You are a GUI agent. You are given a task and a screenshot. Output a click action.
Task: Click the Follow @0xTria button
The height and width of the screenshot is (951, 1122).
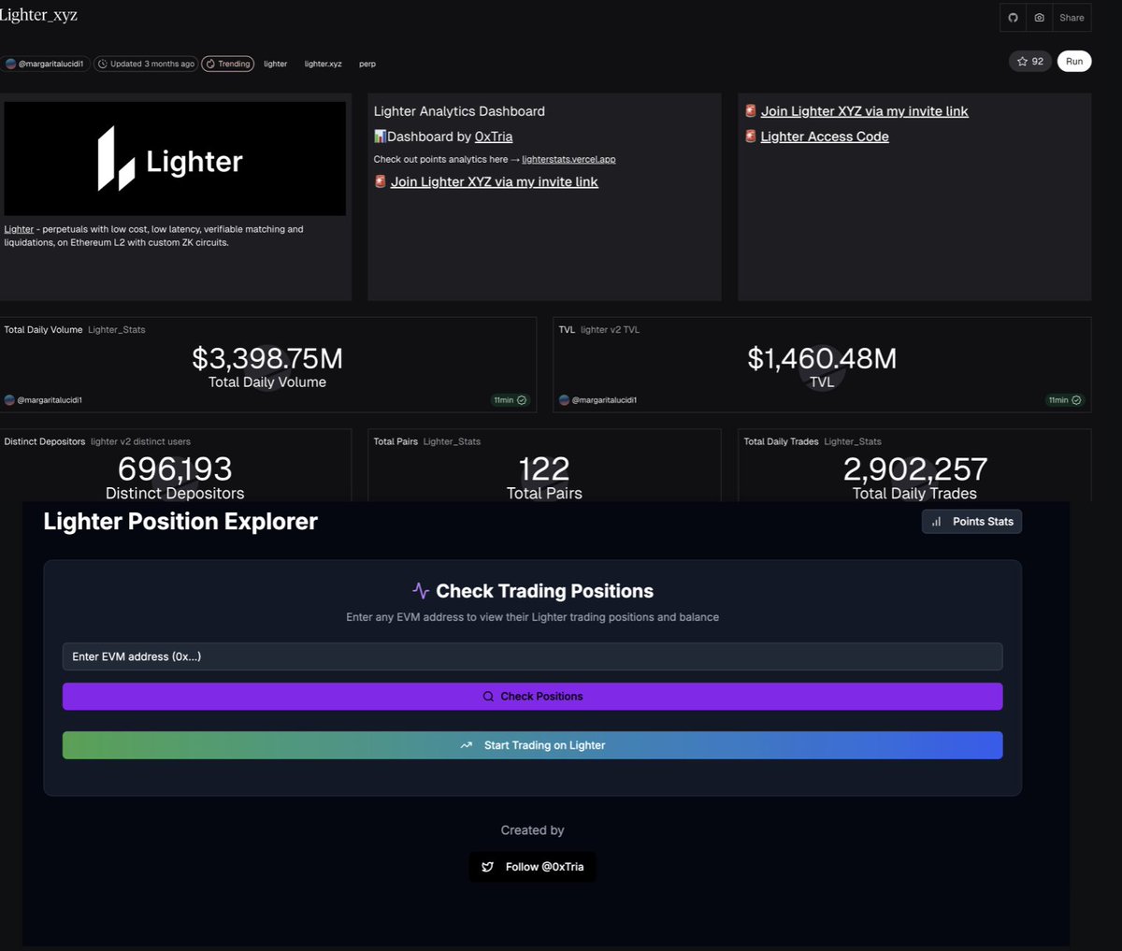(532, 867)
